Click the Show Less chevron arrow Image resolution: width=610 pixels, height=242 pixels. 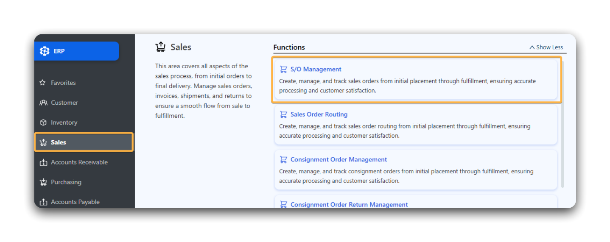point(532,47)
